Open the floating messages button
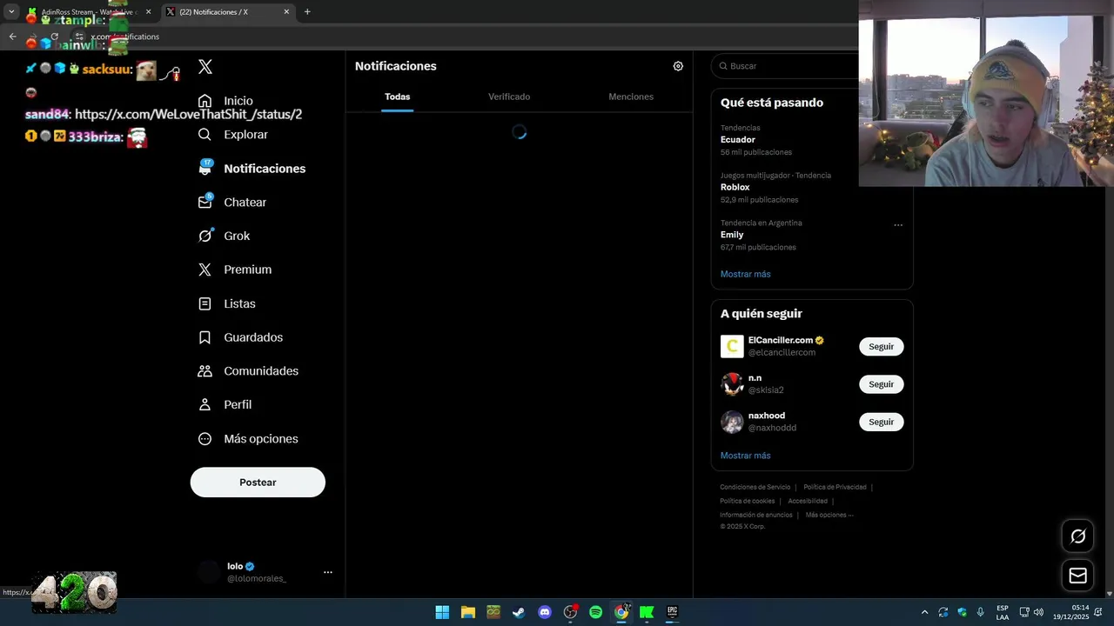Viewport: 1114px width, 626px height. (x=1077, y=576)
